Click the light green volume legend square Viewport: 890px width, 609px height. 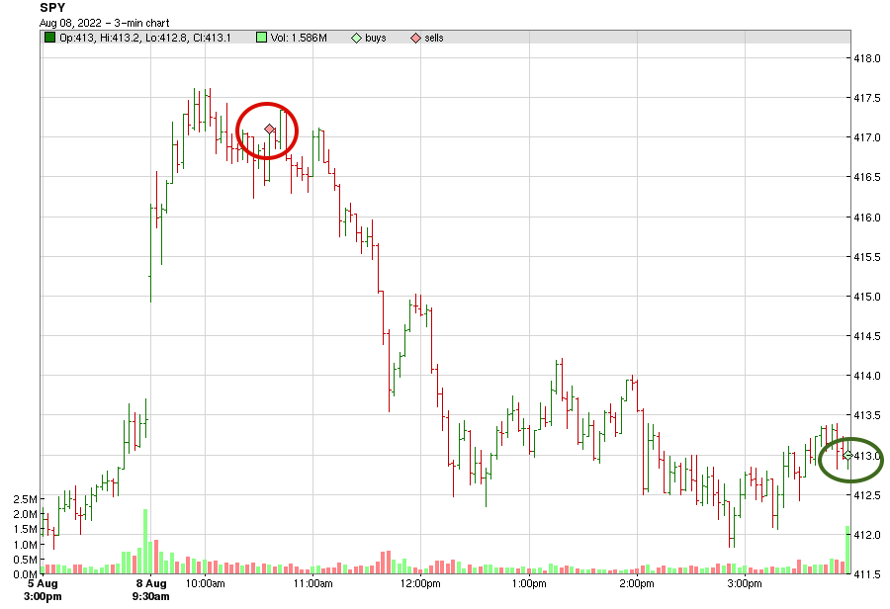(261, 38)
